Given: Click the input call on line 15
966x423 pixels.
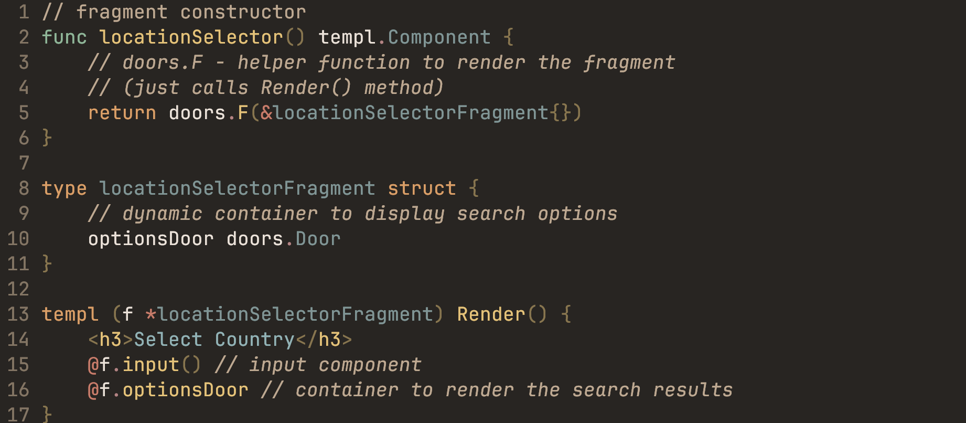Looking at the screenshot, I should pyautogui.click(x=151, y=365).
